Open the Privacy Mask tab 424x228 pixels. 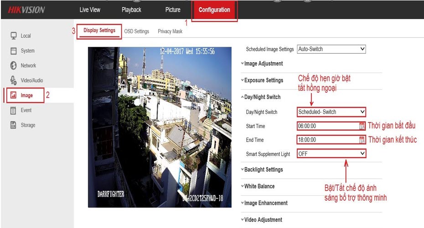170,31
